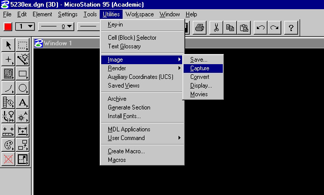The width and height of the screenshot is (324, 195).
Task: Click the Cut scissors icon
Action: 216,27
